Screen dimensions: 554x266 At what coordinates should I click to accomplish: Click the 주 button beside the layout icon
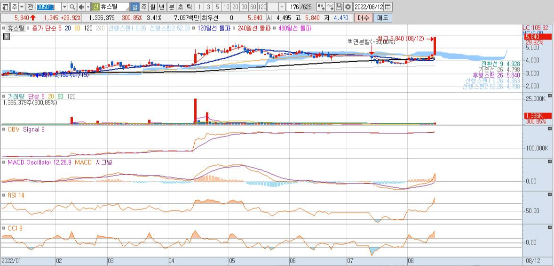point(14,7)
